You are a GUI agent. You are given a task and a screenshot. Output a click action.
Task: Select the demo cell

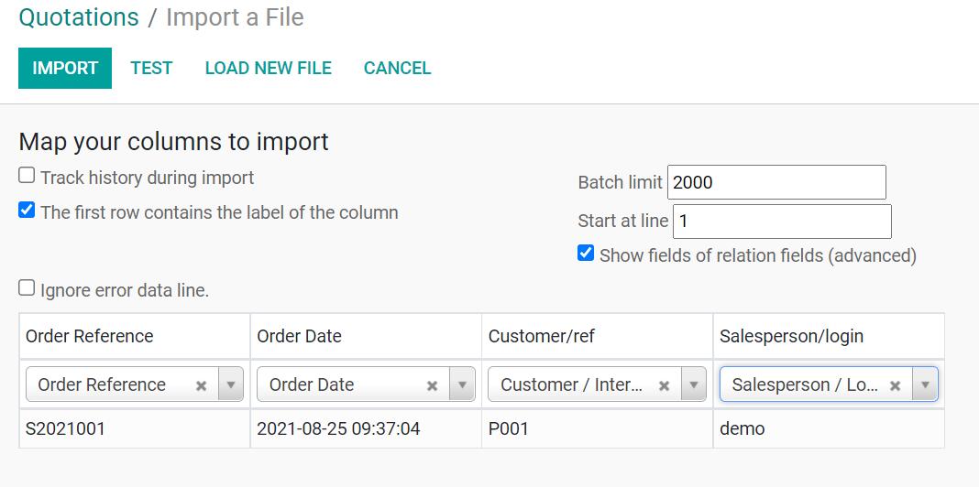pos(829,429)
